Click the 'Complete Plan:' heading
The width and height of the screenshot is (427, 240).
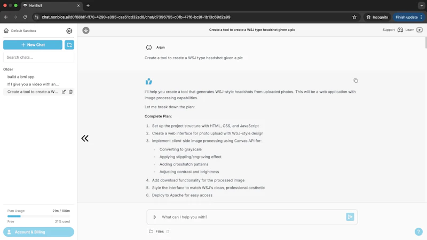(x=158, y=116)
